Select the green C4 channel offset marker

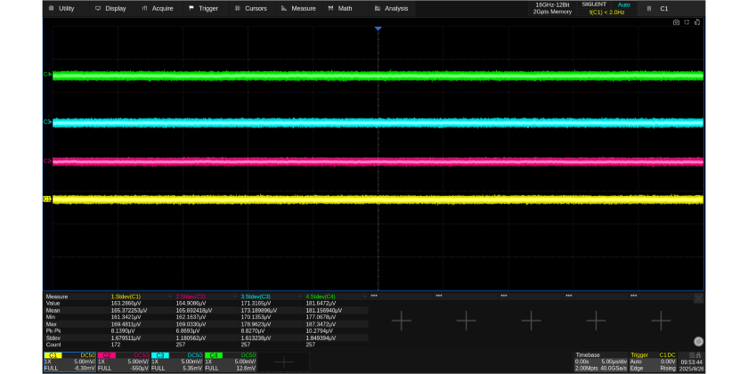[x=47, y=75]
